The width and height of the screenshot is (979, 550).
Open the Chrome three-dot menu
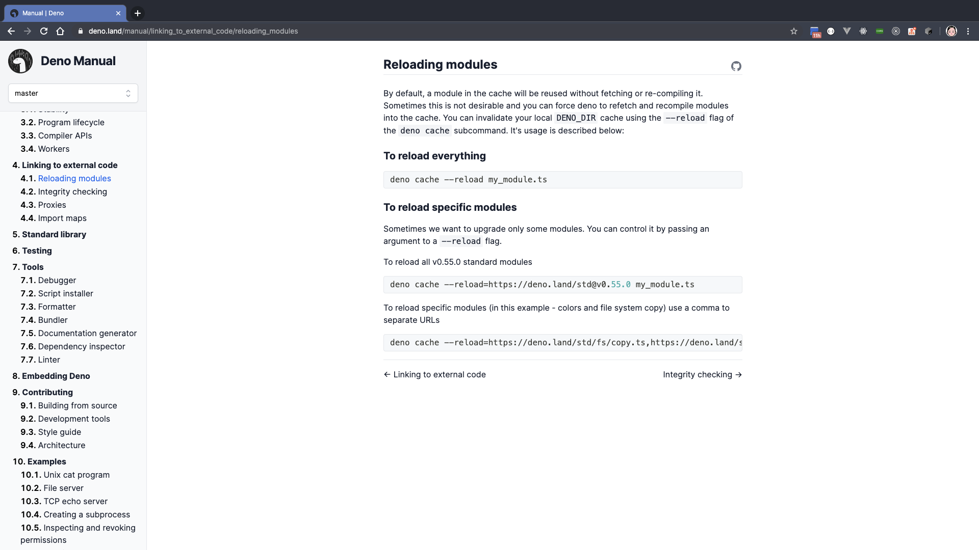pos(968,31)
